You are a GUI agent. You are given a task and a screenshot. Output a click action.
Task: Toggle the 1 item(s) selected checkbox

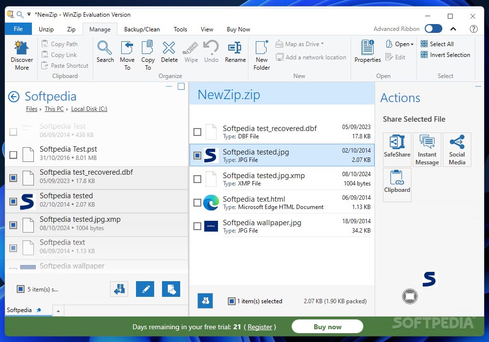point(232,301)
